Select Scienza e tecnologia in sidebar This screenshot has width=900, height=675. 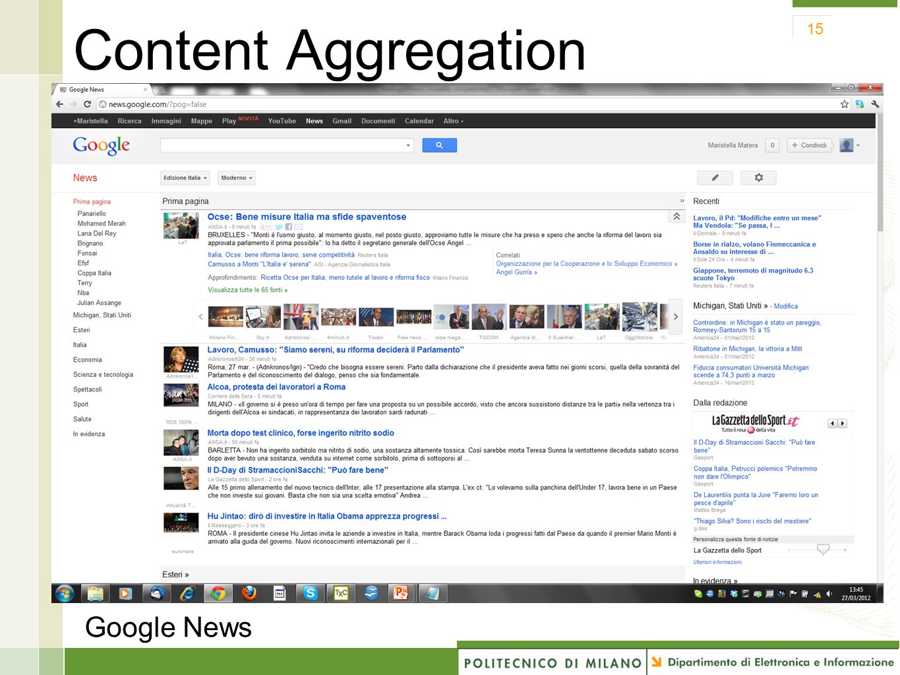coord(103,374)
